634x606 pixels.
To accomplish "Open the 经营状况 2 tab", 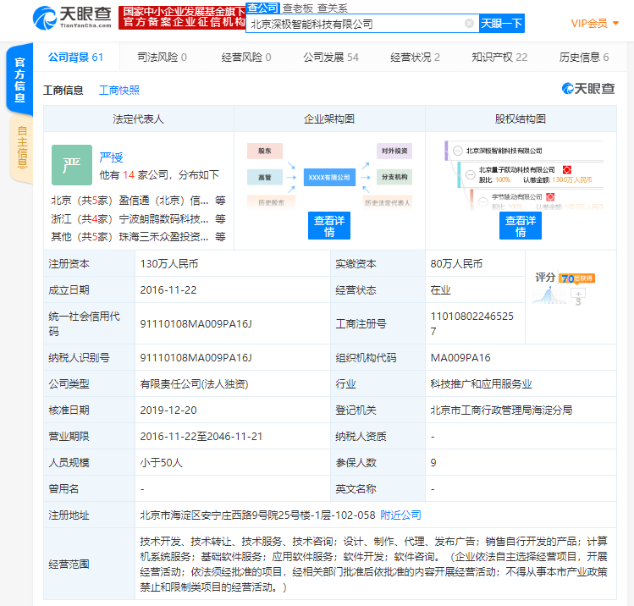I will (415, 58).
